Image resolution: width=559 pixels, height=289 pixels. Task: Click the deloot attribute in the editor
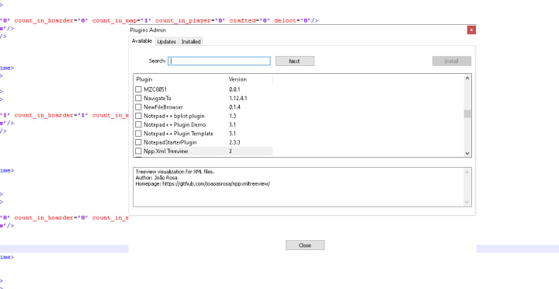[x=285, y=21]
